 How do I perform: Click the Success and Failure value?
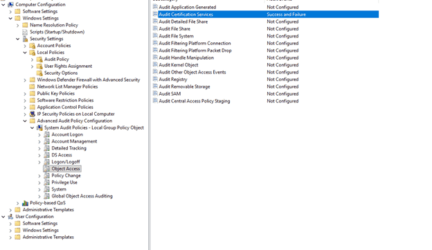tap(286, 15)
